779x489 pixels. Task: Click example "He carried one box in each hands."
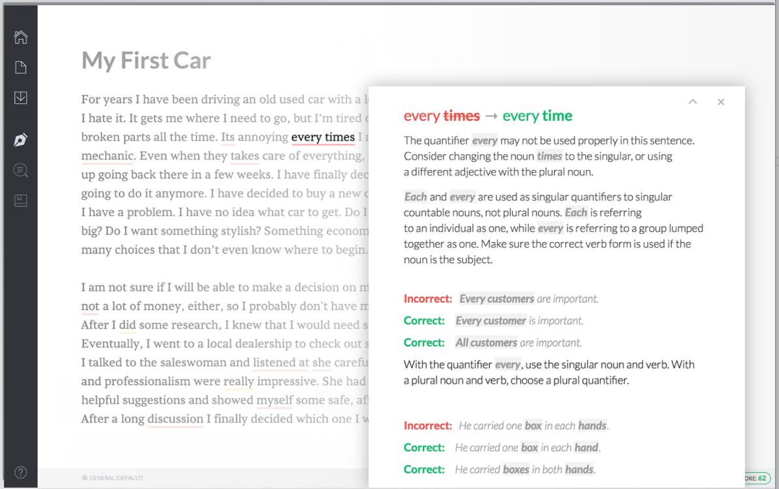533,426
